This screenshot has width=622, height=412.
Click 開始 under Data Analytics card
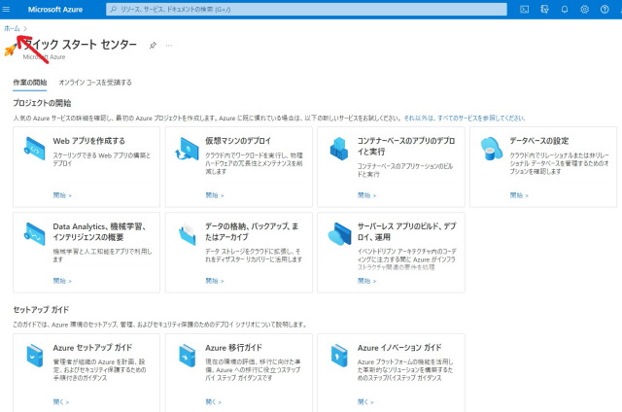coord(62,281)
